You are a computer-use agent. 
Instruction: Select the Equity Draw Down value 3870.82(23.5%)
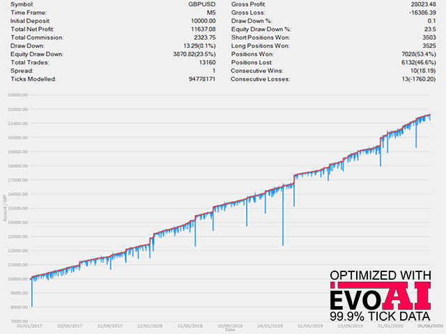coord(194,54)
